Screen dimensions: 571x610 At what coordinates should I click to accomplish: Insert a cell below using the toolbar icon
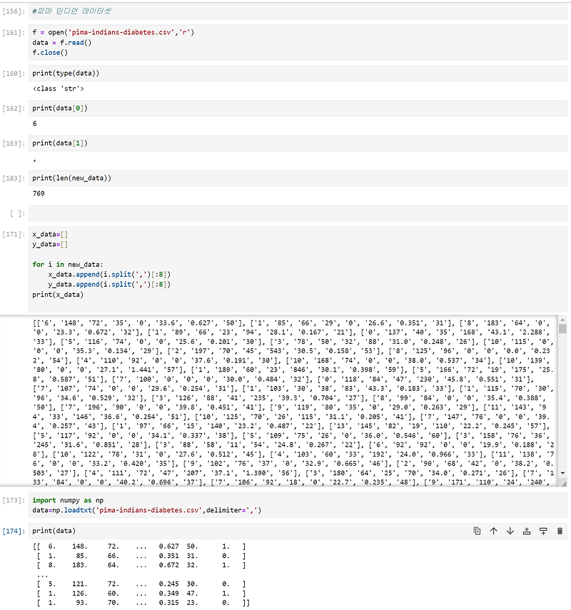pos(543,531)
